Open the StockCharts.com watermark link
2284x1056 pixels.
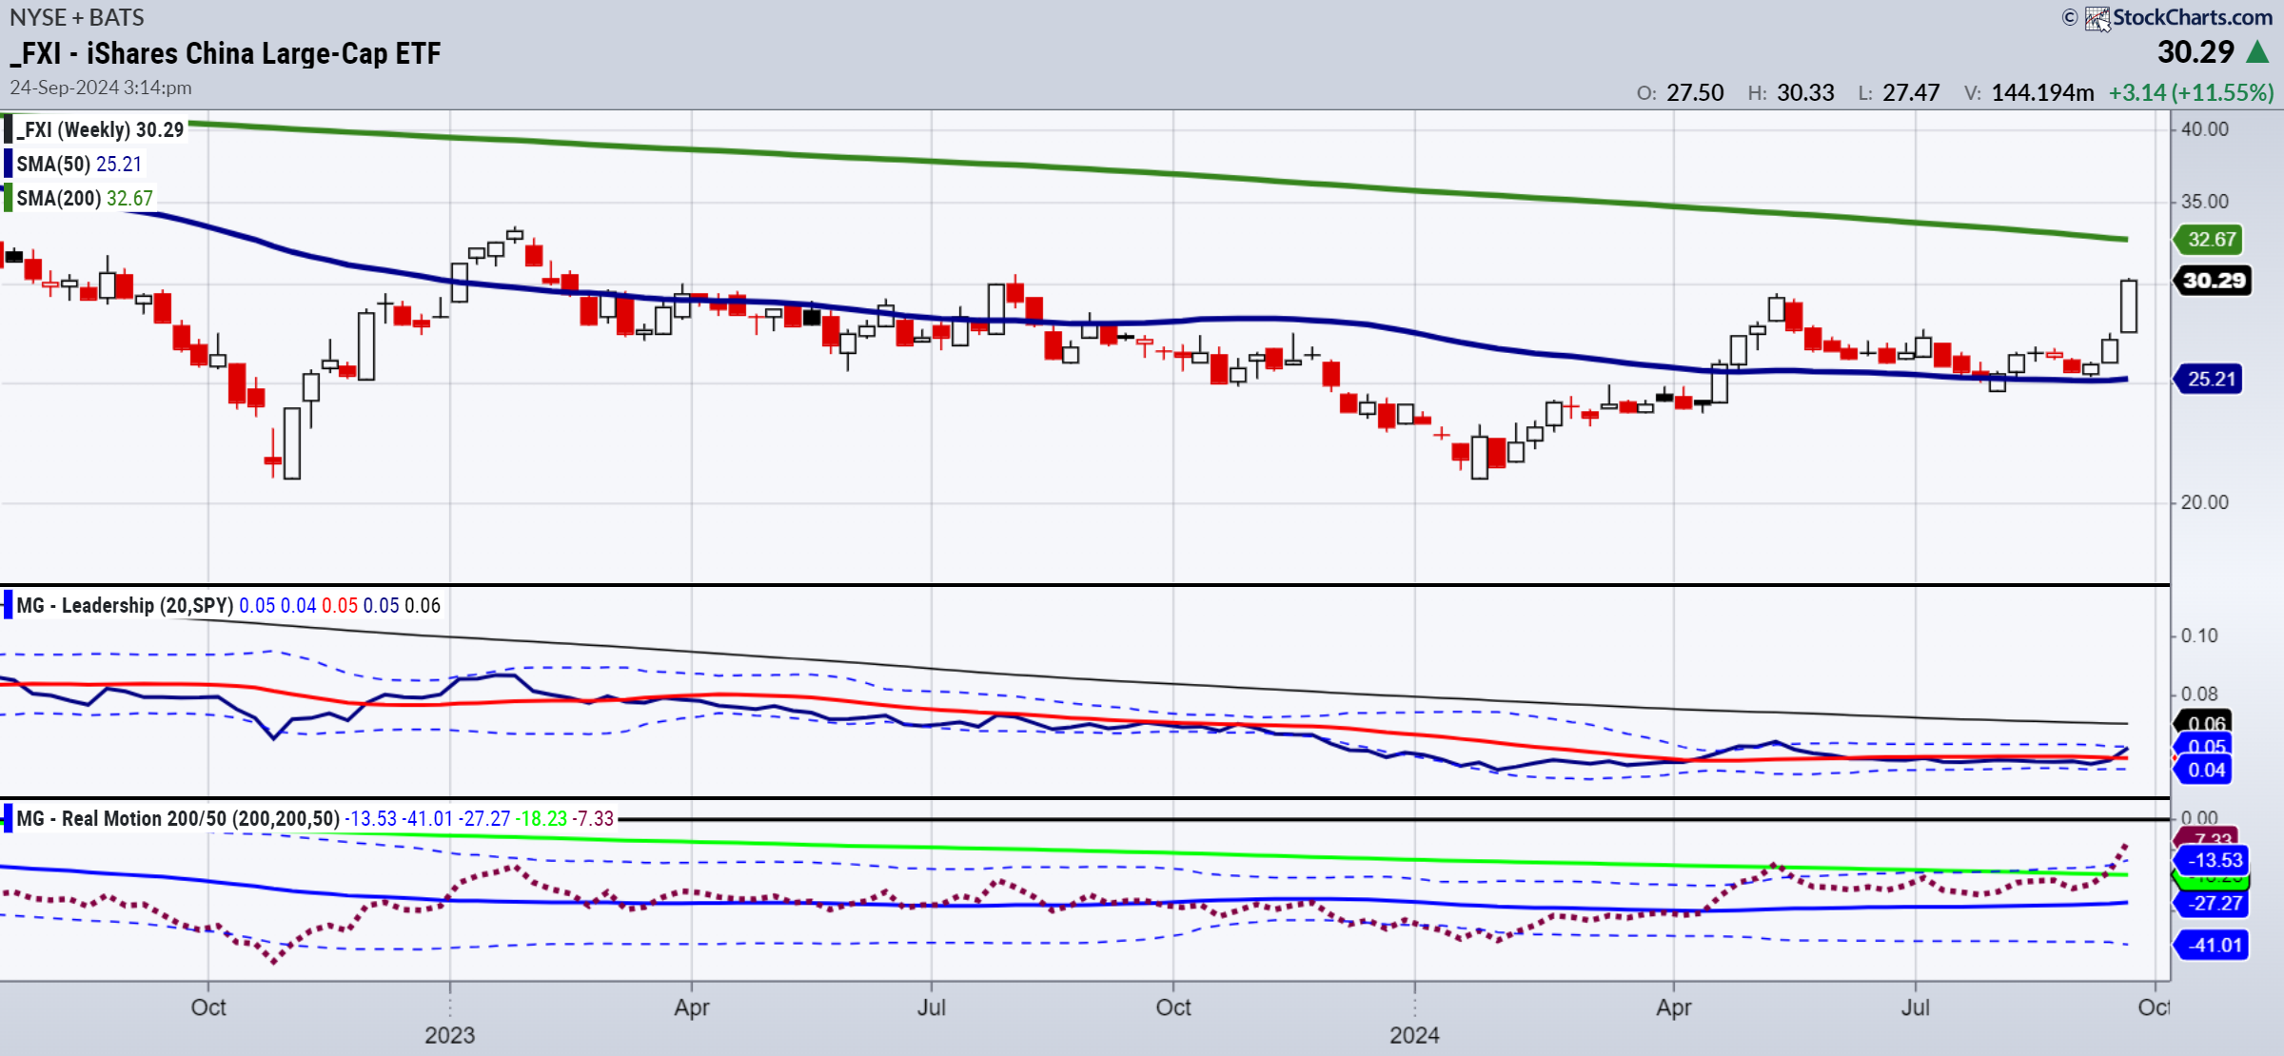(x=2192, y=17)
